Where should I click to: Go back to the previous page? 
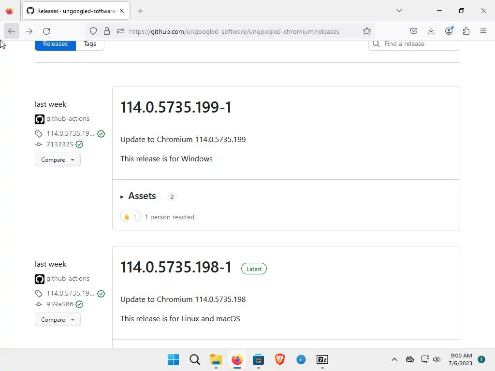(x=12, y=31)
